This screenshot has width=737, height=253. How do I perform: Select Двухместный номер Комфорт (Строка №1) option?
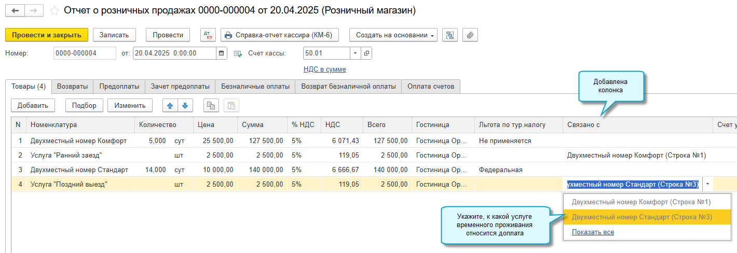pyautogui.click(x=647, y=202)
